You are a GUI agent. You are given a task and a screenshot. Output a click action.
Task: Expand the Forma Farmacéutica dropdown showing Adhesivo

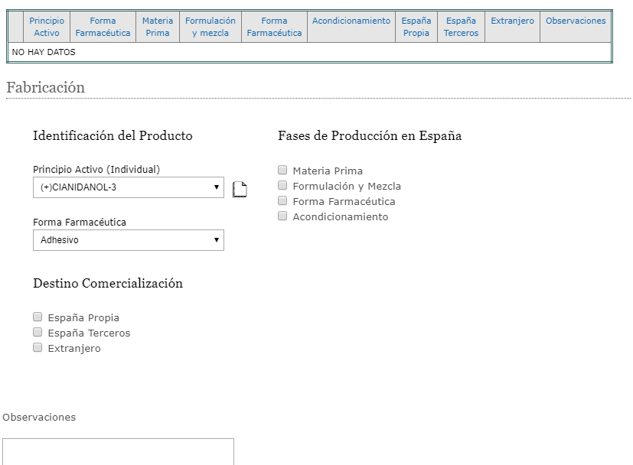[129, 240]
